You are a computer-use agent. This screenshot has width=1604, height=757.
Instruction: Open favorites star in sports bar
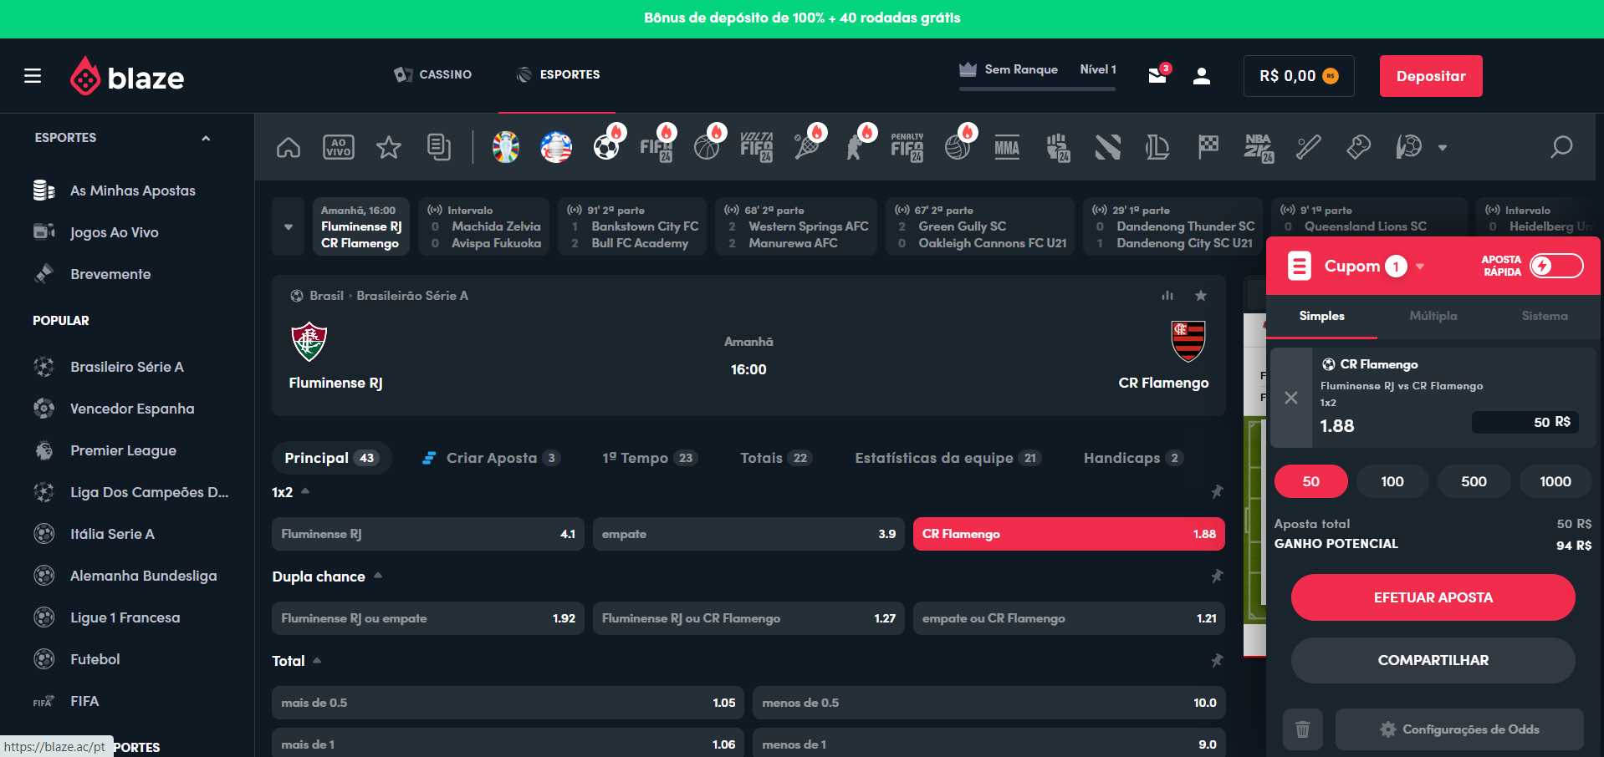389,148
